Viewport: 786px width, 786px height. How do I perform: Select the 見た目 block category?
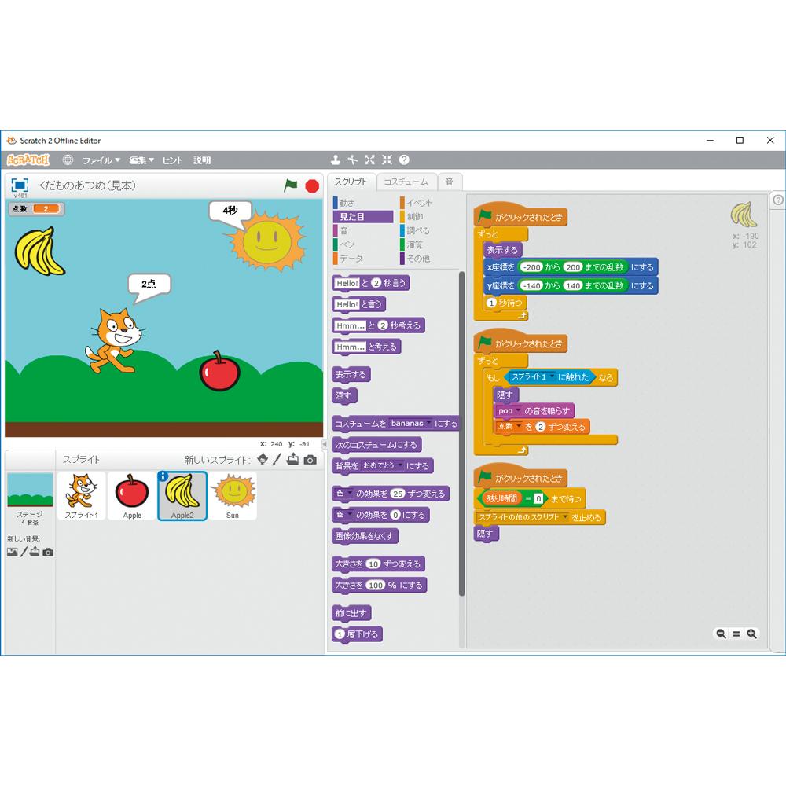click(363, 217)
